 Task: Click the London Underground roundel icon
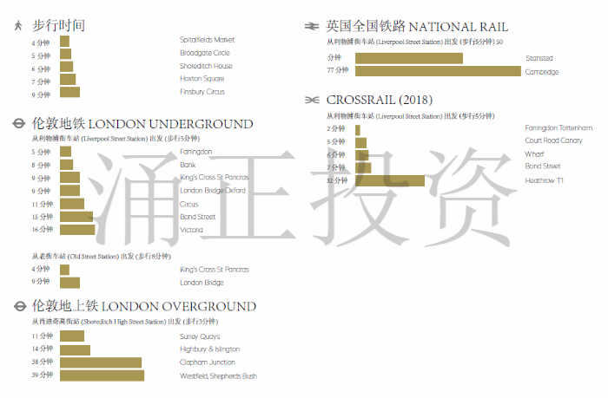click(18, 123)
